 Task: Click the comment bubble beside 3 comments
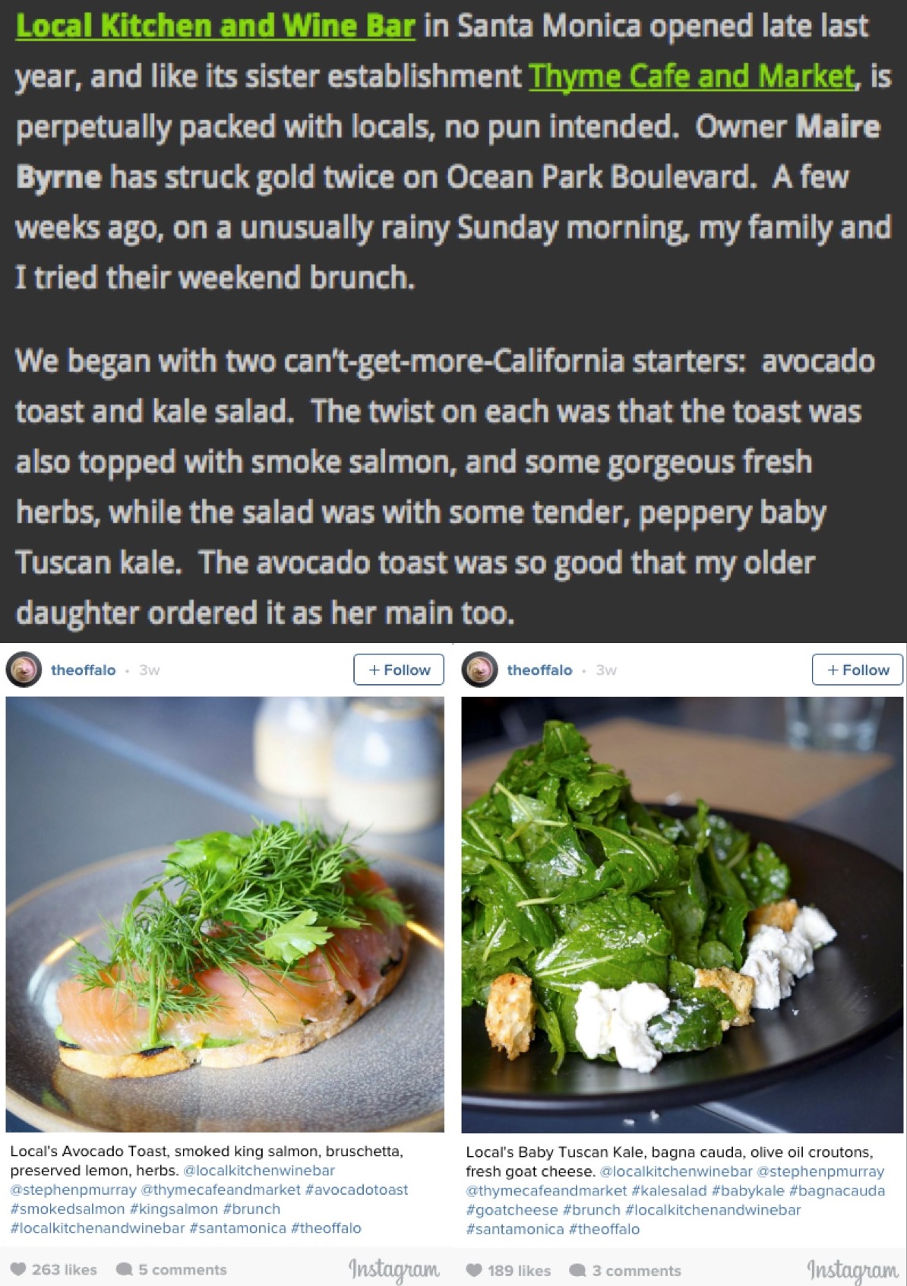pos(578,1270)
